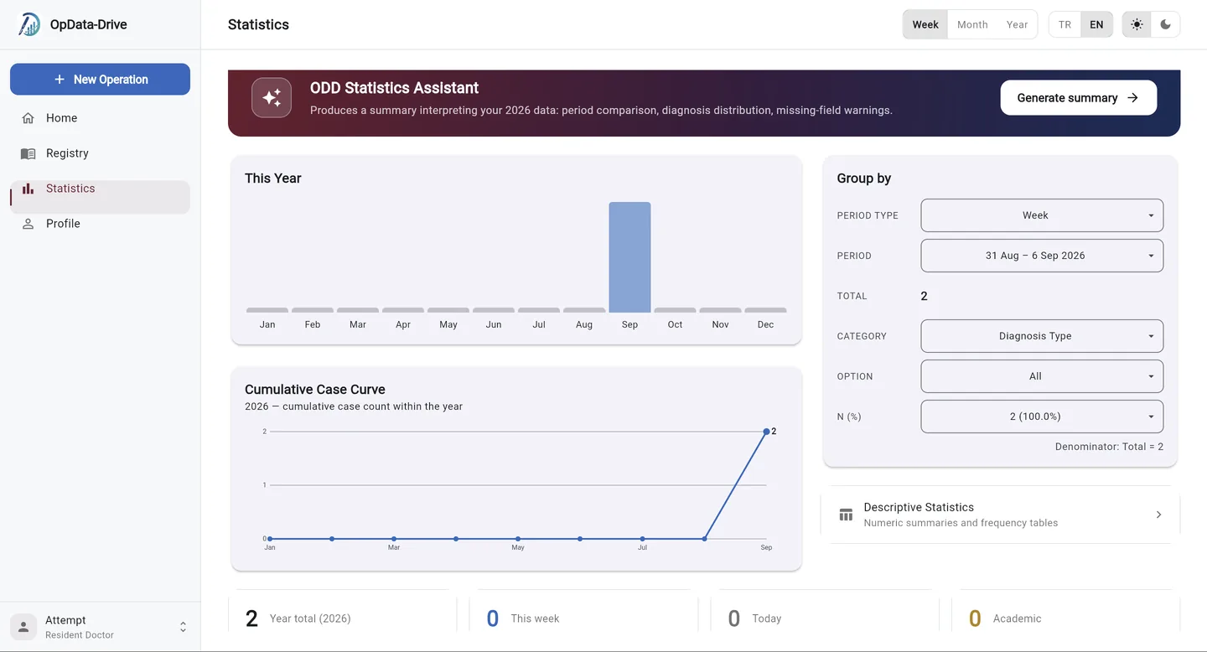
Task: Open the Period Type dropdown
Action: (x=1042, y=215)
